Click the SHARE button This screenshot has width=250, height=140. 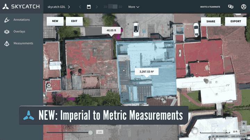coord(211,21)
